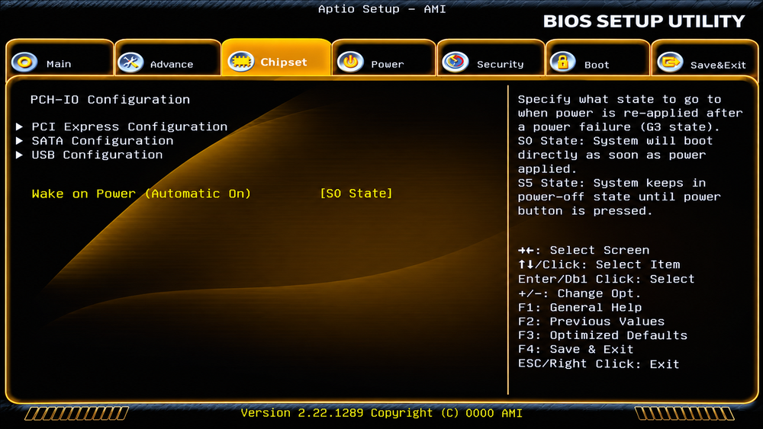This screenshot has width=763, height=429.
Task: Click the Advance wrench and screwdriver icon
Action: 130,62
